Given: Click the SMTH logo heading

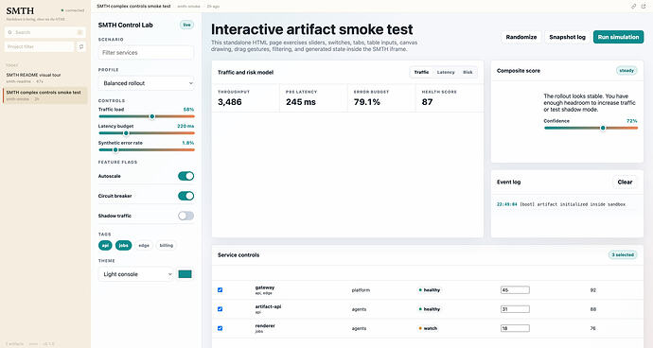Looking at the screenshot, I should pos(20,10).
